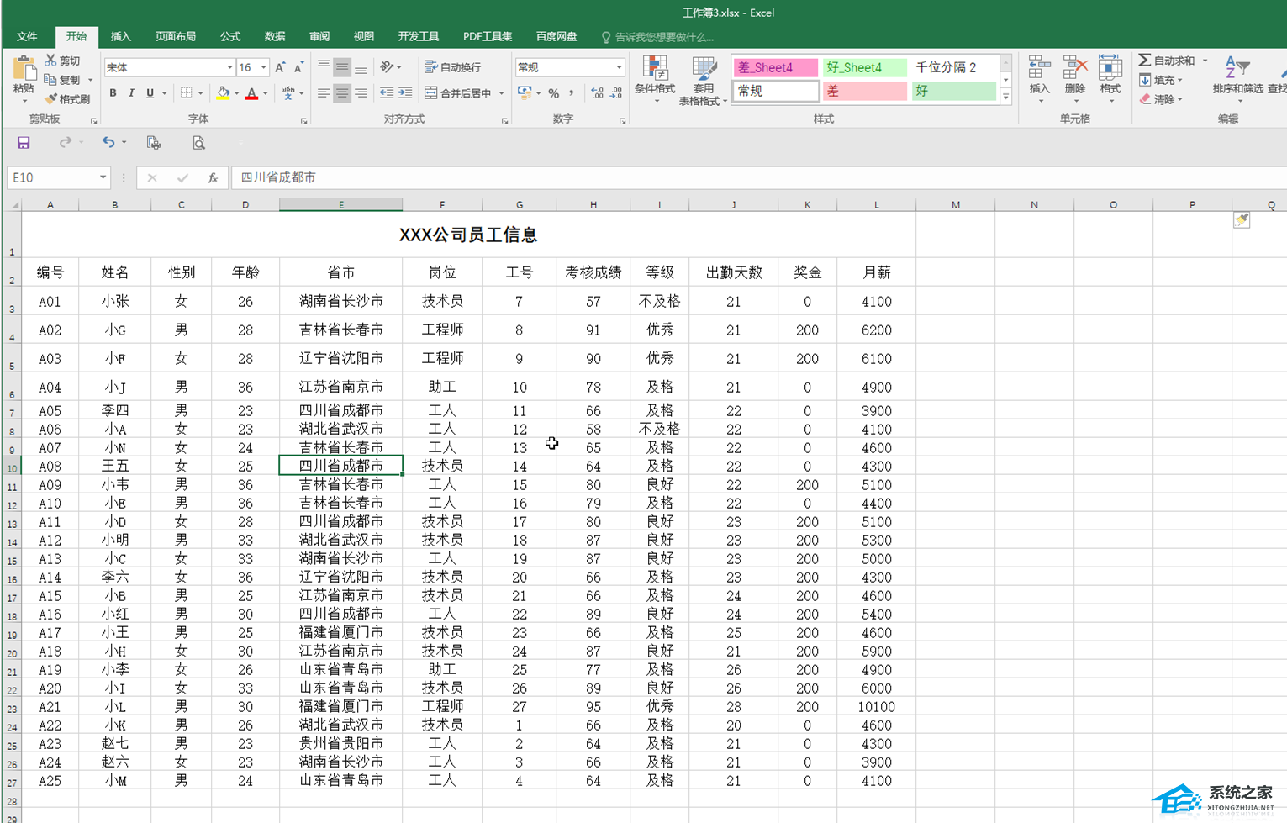Switch to the 插入 (Insert) ribbon tab
Viewport: 1287px width, 823px height.
[x=121, y=36]
